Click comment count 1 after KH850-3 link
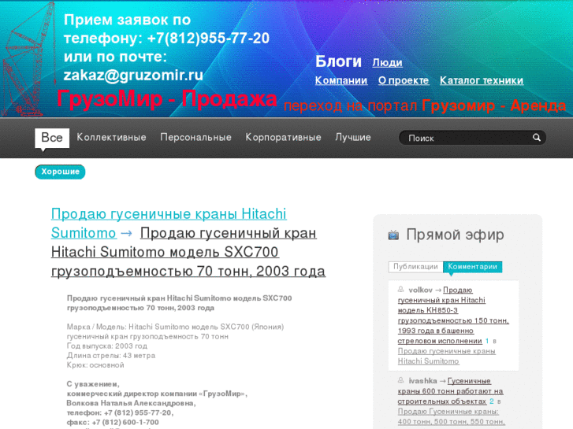Image resolution: width=573 pixels, height=429 pixels. point(487,341)
